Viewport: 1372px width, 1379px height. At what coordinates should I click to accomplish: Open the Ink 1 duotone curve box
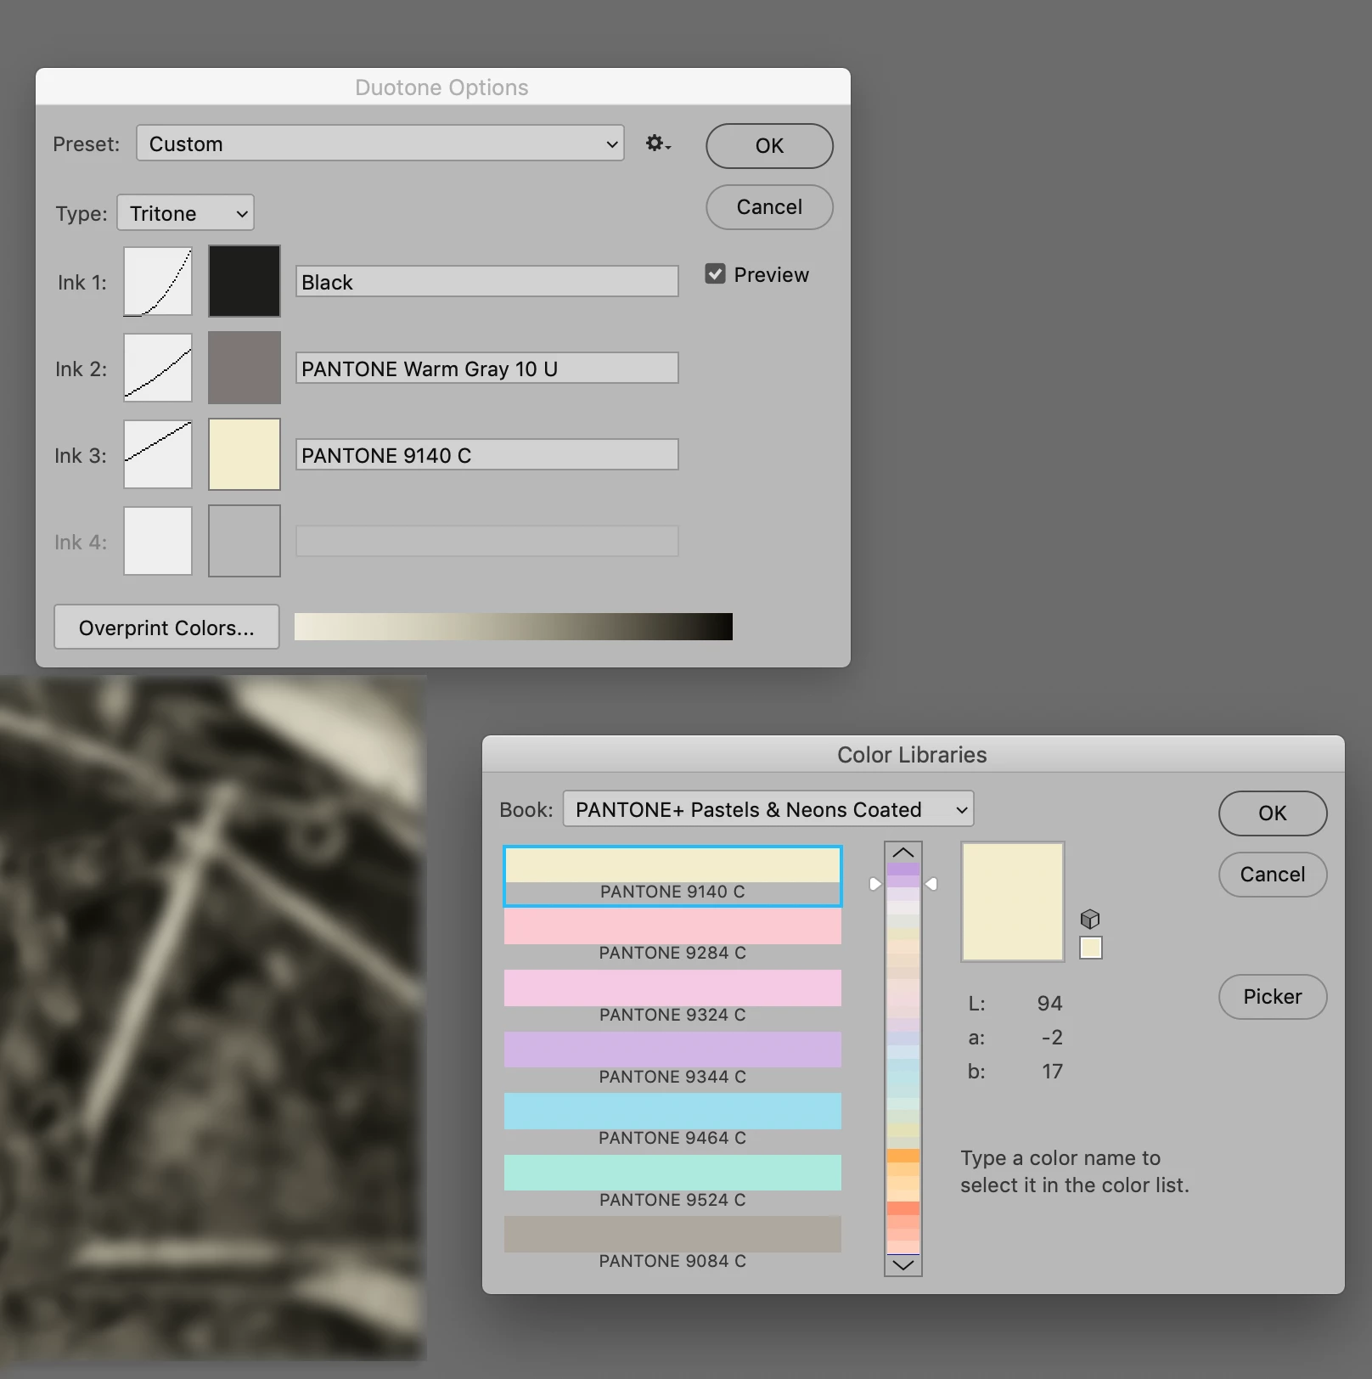tap(158, 281)
